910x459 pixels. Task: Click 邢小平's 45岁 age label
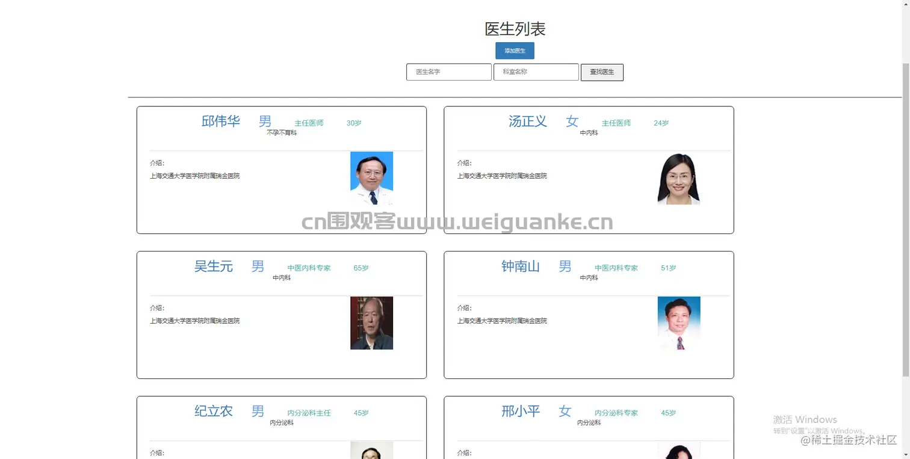tap(668, 413)
